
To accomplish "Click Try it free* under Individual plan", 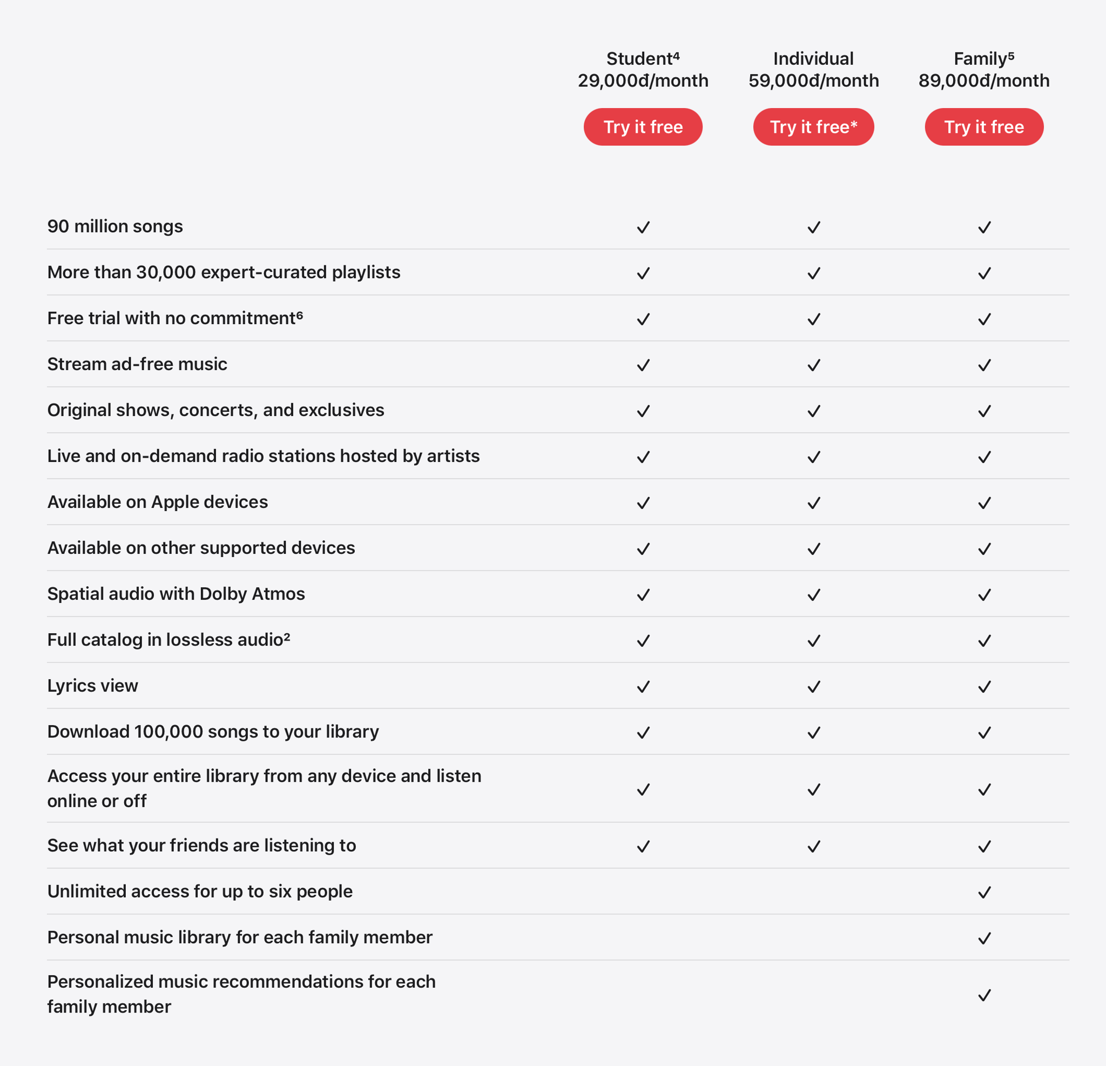I will pyautogui.click(x=813, y=127).
